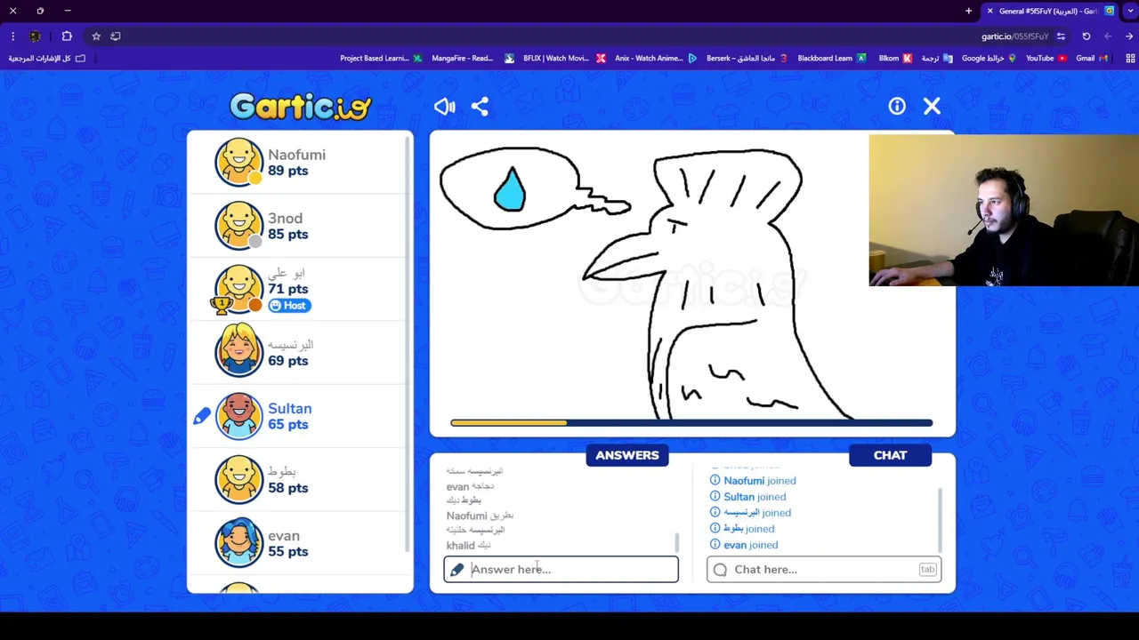Screen dimensions: 1139x640
Task: Click the pencil icon in answer field
Action: pos(456,569)
